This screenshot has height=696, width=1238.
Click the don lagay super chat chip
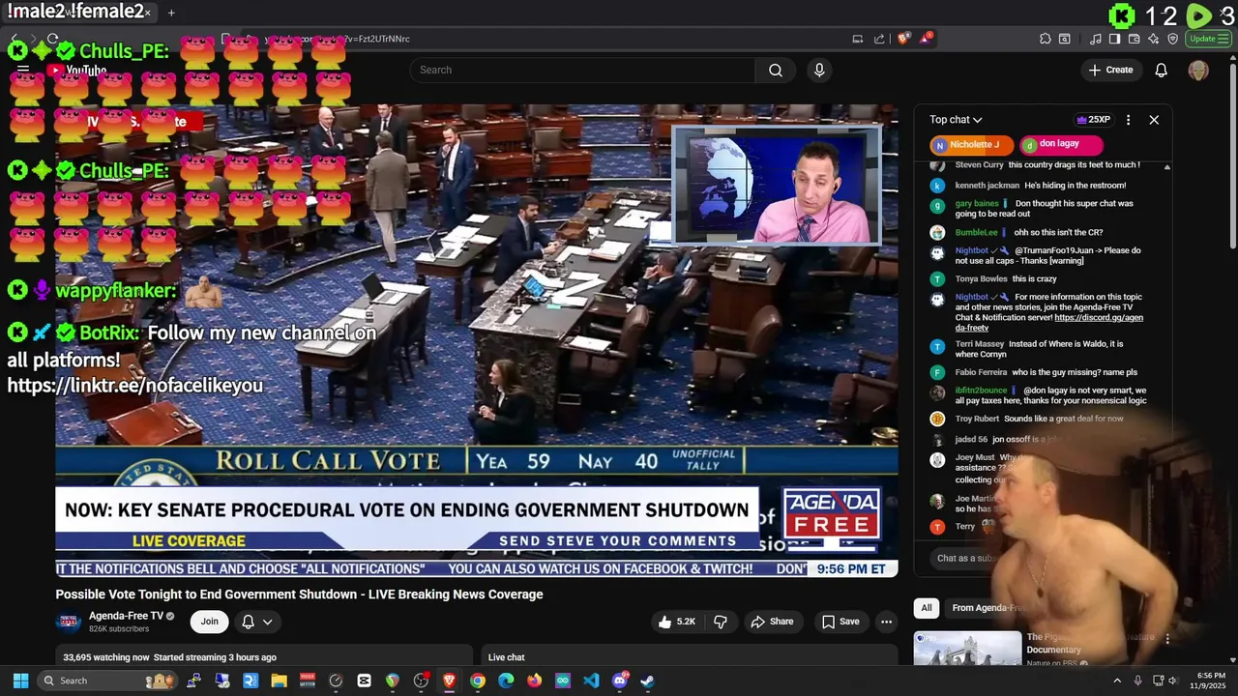pos(1061,145)
